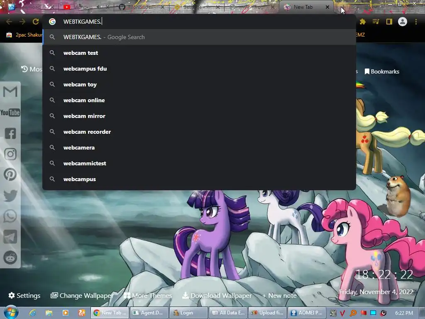The height and width of the screenshot is (319, 425).
Task: Click the 18:22:22 page clock
Action: pos(384,275)
